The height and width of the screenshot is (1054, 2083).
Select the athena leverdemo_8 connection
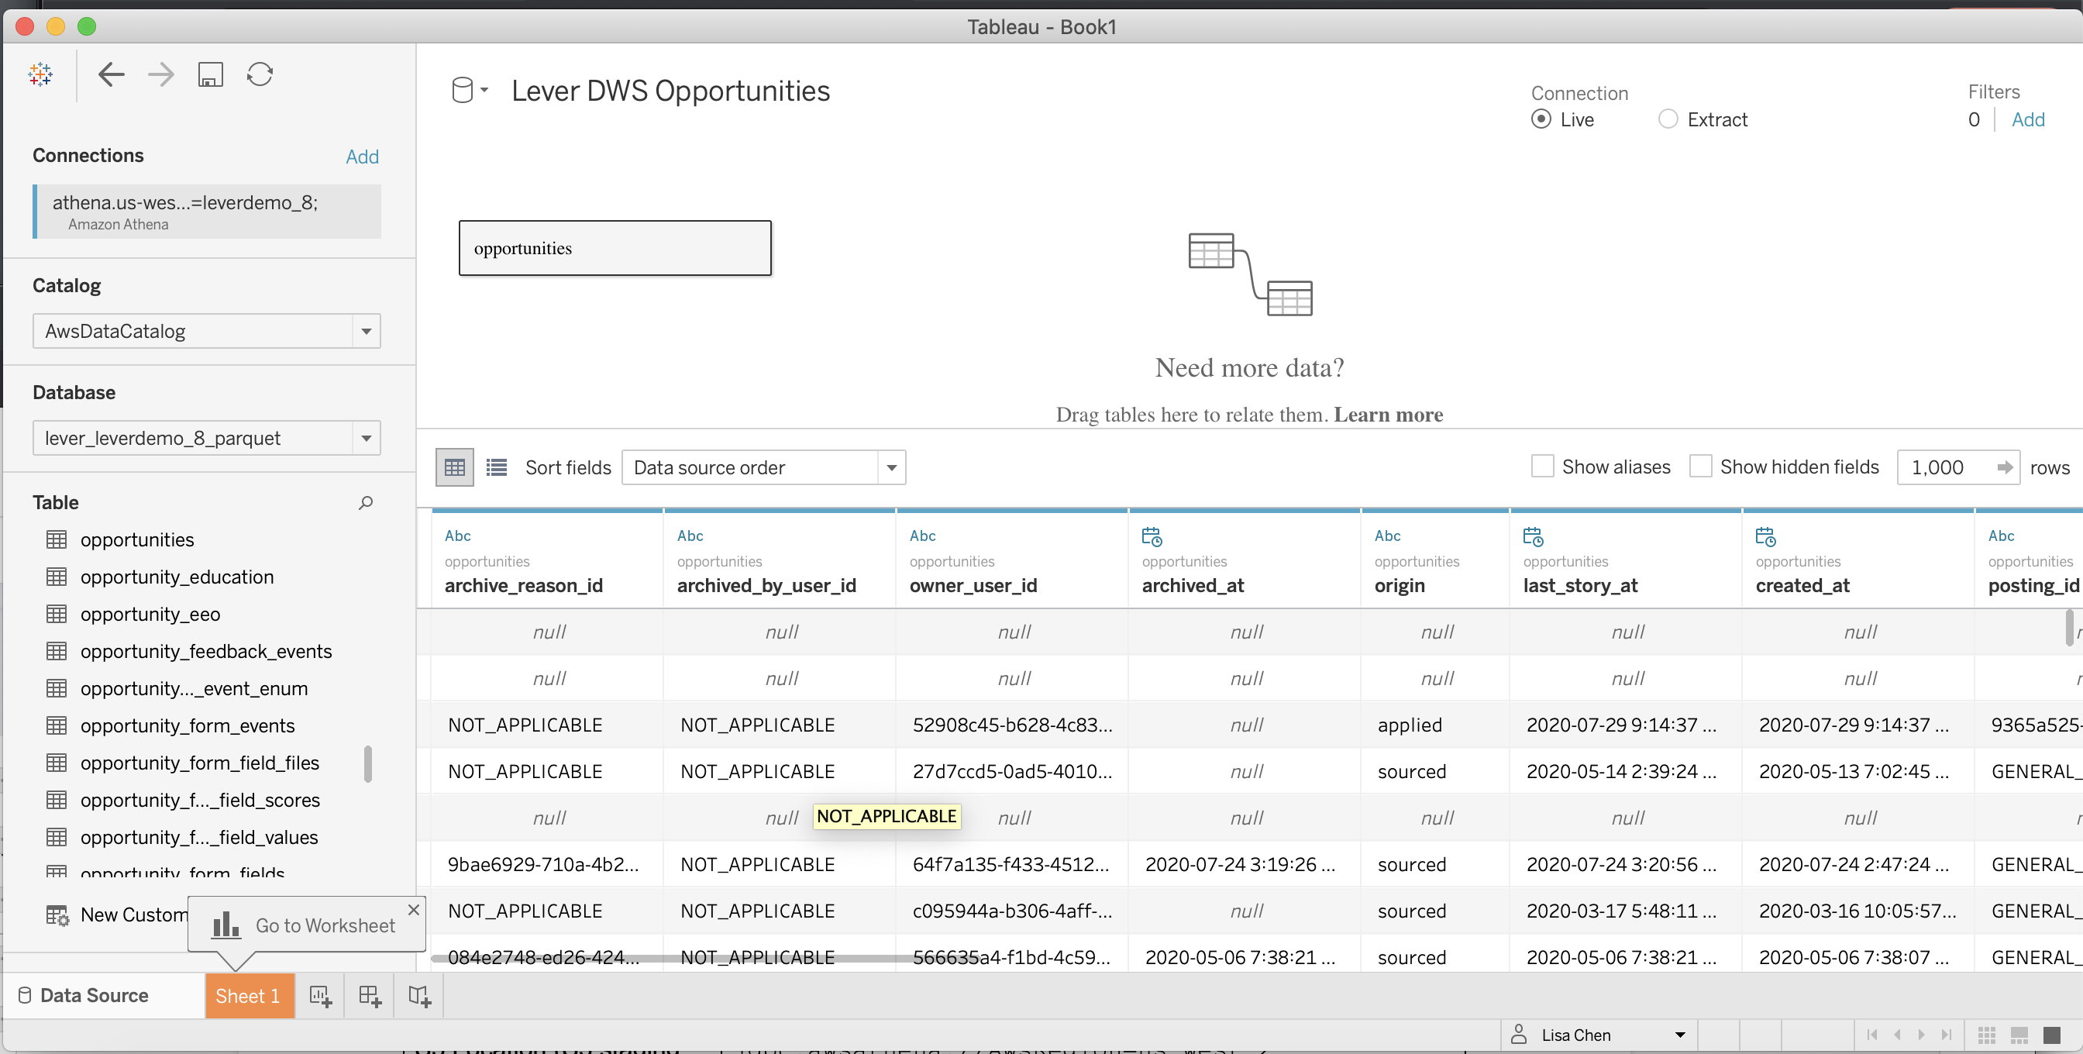click(x=207, y=212)
